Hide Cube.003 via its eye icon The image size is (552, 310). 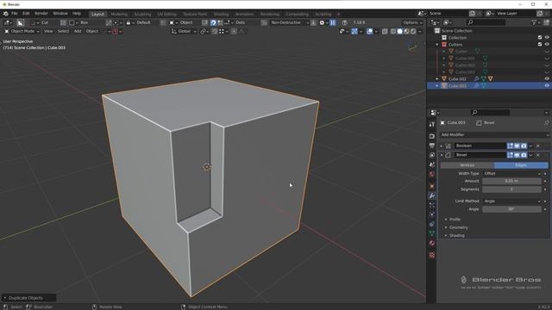click(547, 86)
